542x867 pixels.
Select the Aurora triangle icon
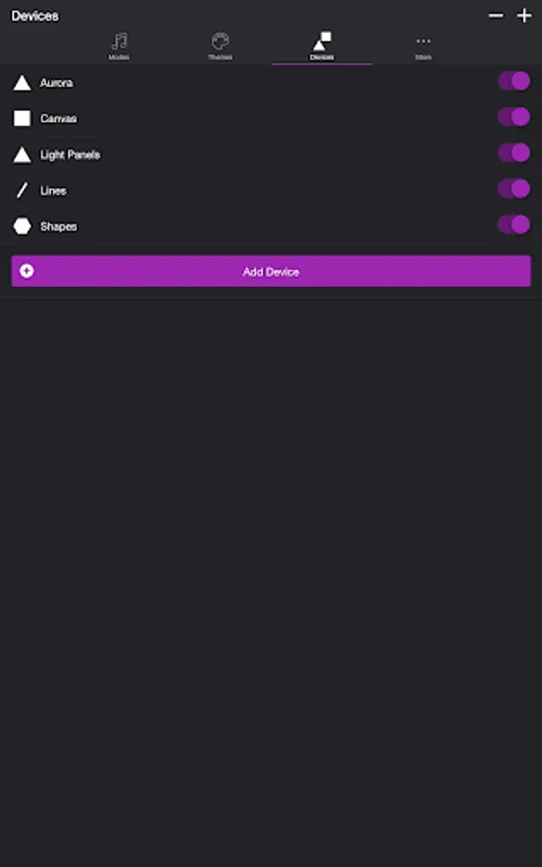pyautogui.click(x=22, y=83)
